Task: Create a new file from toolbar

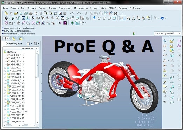Action: (11, 13)
